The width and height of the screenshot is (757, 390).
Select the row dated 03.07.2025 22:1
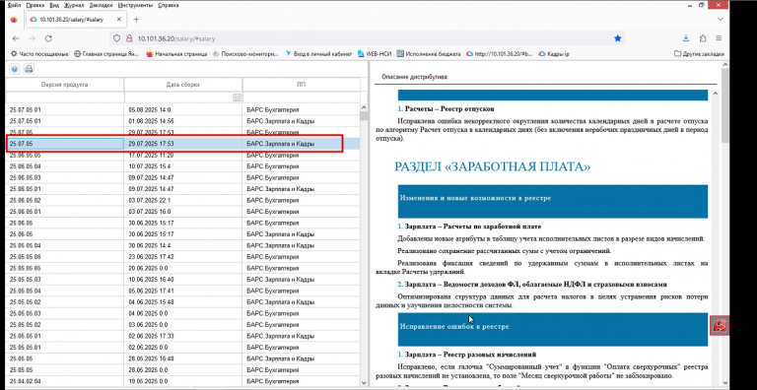tap(183, 200)
